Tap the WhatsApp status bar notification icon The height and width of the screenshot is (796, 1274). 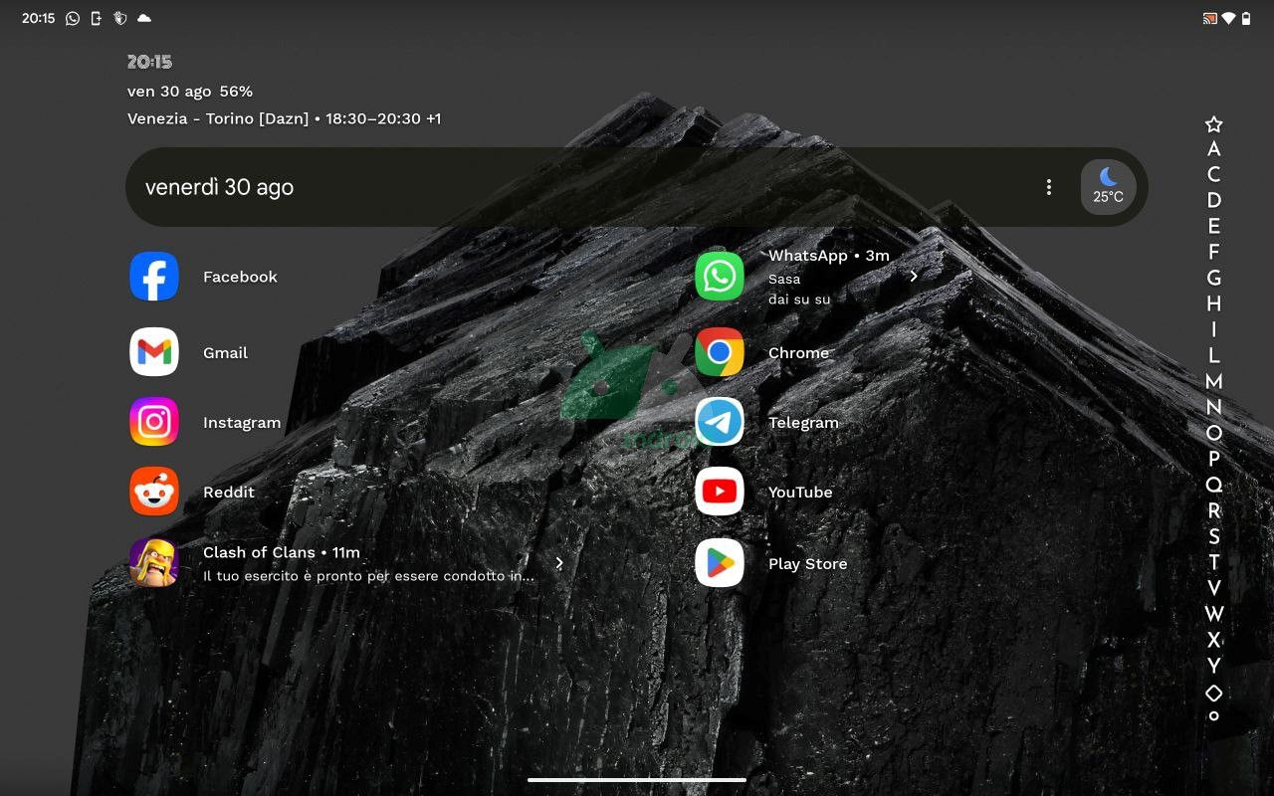point(73,18)
